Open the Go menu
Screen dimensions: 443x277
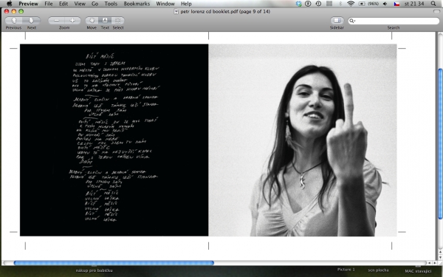[95, 4]
